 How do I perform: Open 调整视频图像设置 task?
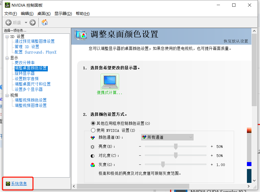[x=31, y=105]
